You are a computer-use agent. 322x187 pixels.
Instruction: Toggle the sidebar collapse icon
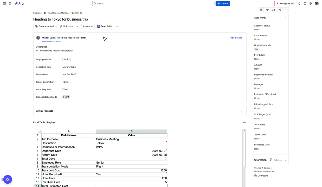[4, 3]
